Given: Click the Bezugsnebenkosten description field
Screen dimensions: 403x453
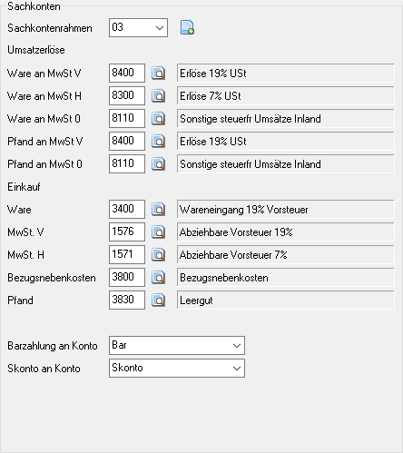Looking at the screenshot, I should pos(286,277).
